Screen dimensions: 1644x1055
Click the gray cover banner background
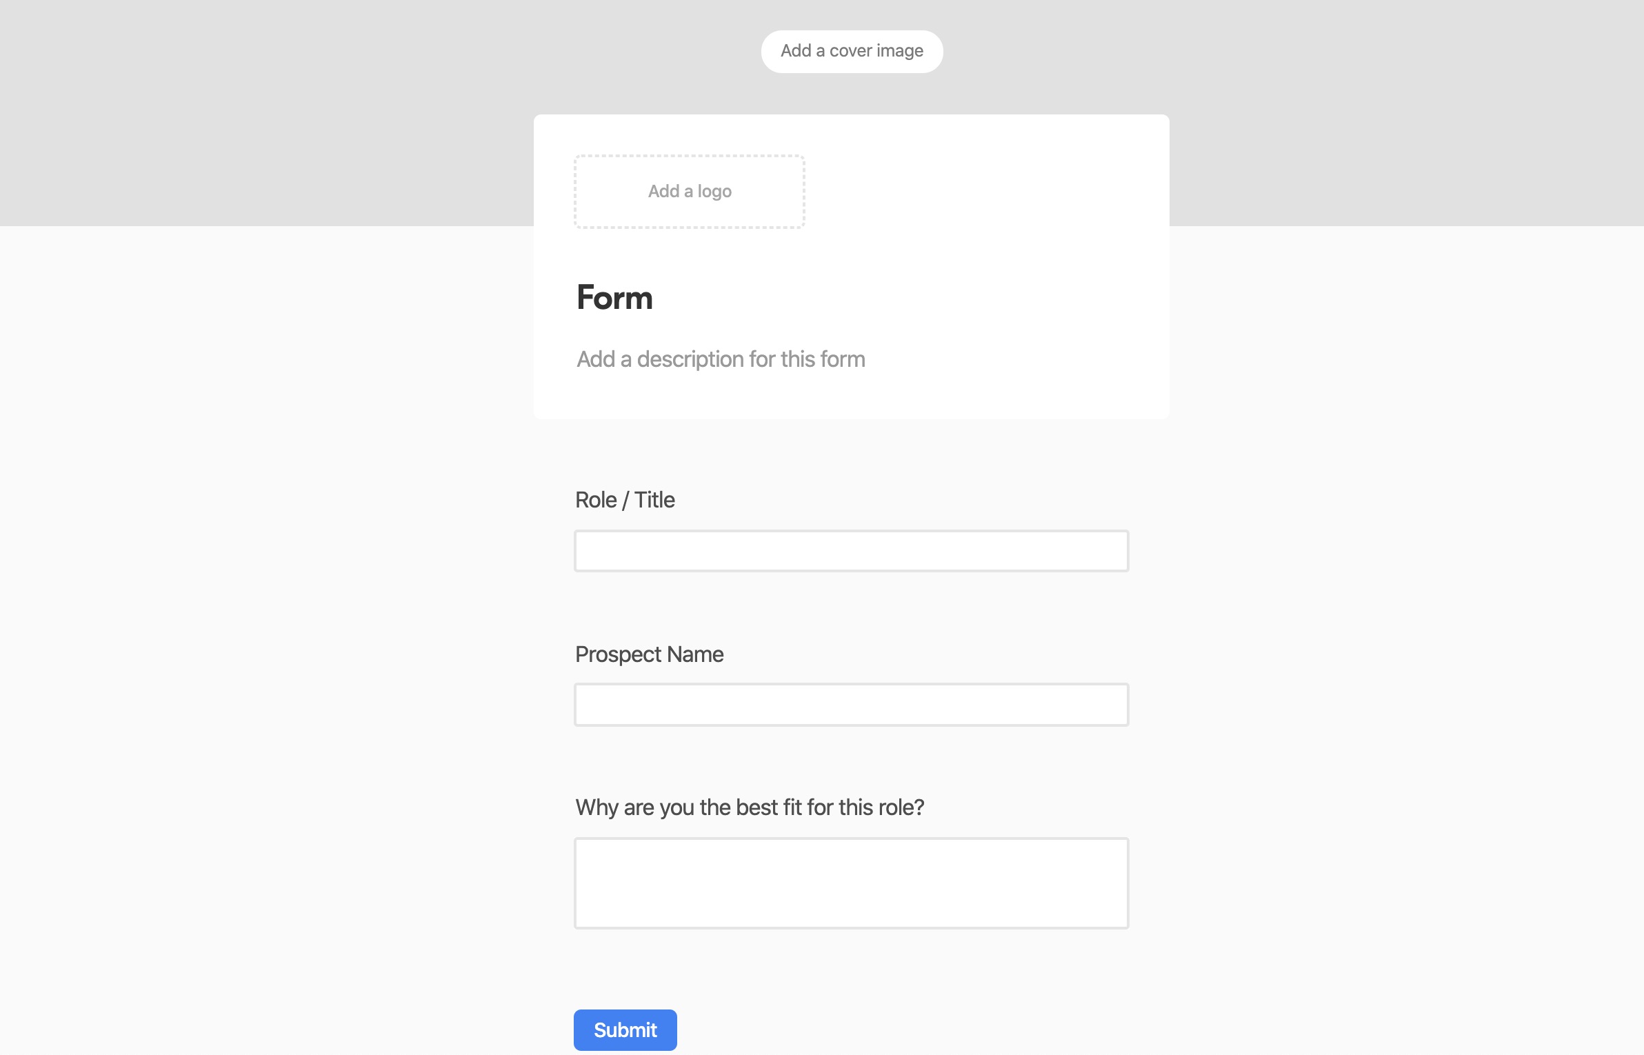[x=276, y=110]
